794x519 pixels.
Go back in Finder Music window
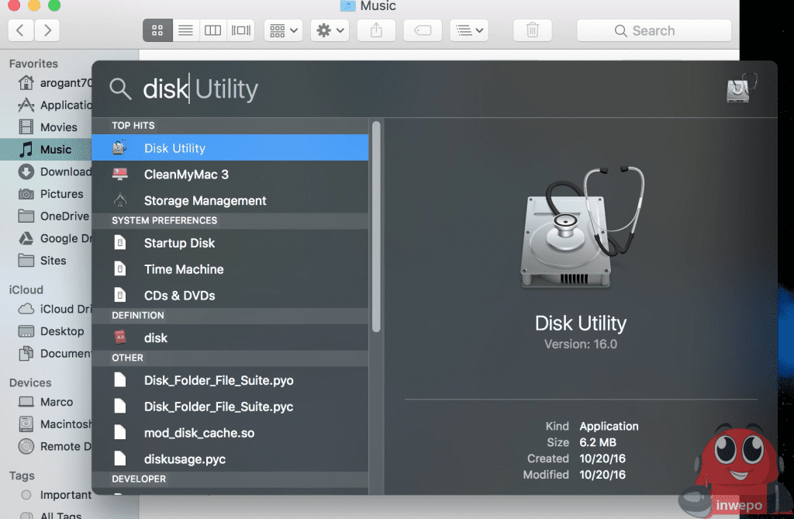pyautogui.click(x=21, y=30)
